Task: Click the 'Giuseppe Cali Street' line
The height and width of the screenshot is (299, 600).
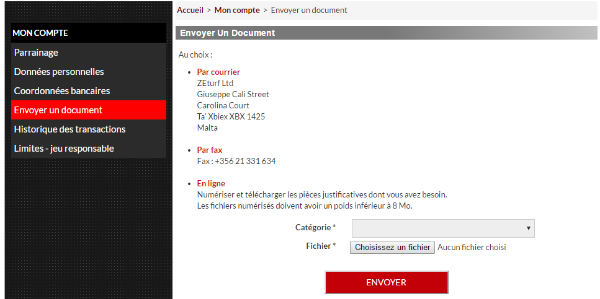Action: coord(233,94)
